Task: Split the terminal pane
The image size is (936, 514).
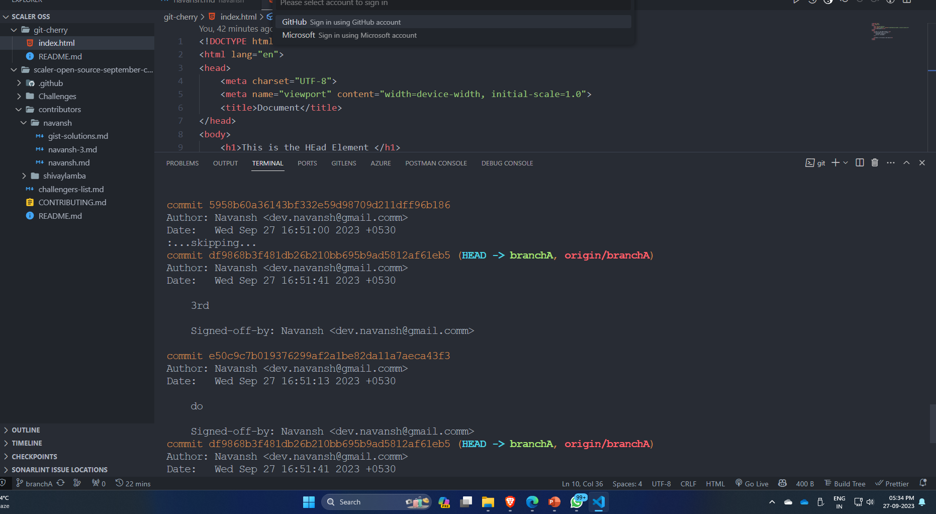Action: pos(859,162)
